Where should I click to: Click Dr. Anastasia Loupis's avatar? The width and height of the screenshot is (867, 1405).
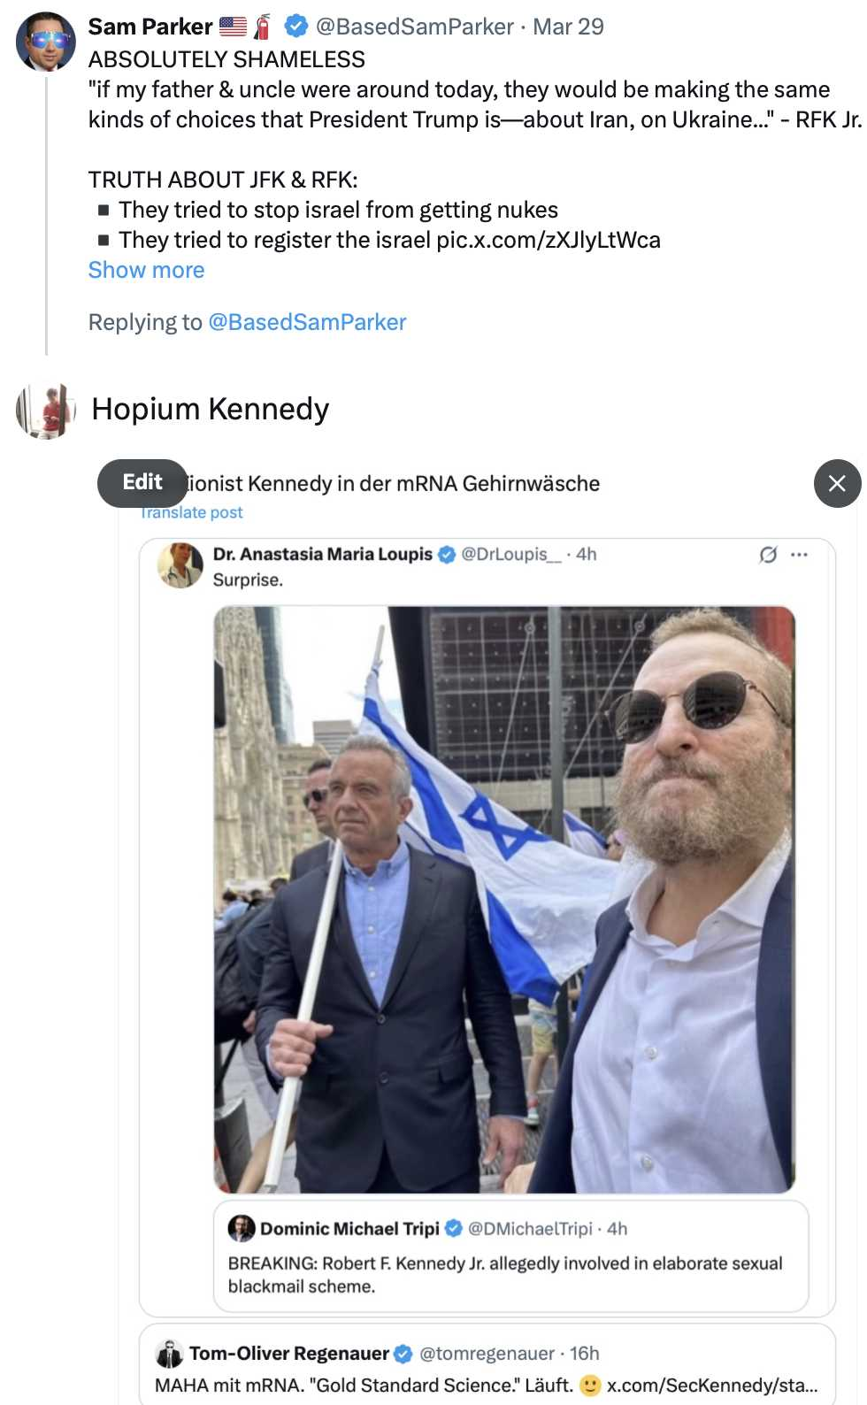180,565
